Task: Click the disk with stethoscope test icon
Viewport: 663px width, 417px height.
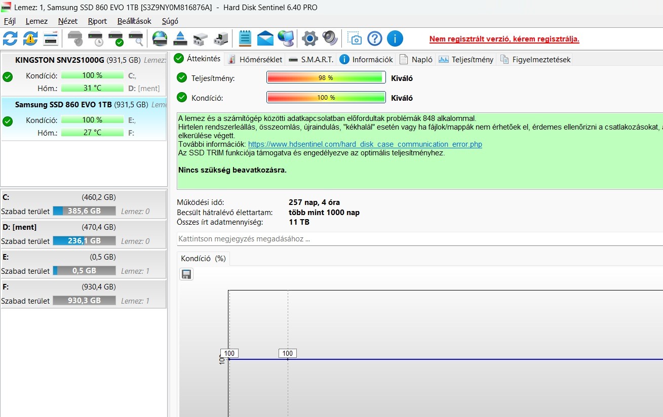Action: pos(75,38)
